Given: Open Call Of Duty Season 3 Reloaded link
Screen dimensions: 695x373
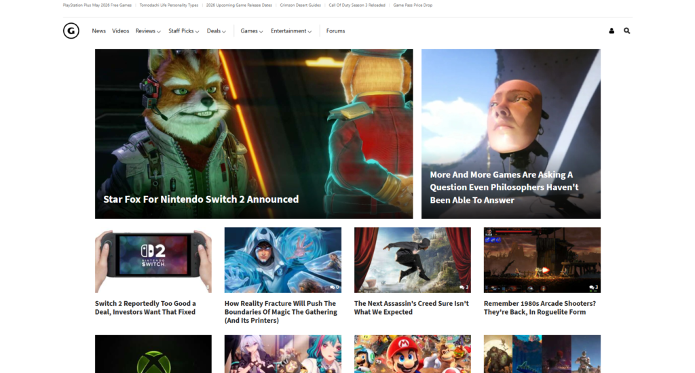Looking at the screenshot, I should pyautogui.click(x=357, y=5).
